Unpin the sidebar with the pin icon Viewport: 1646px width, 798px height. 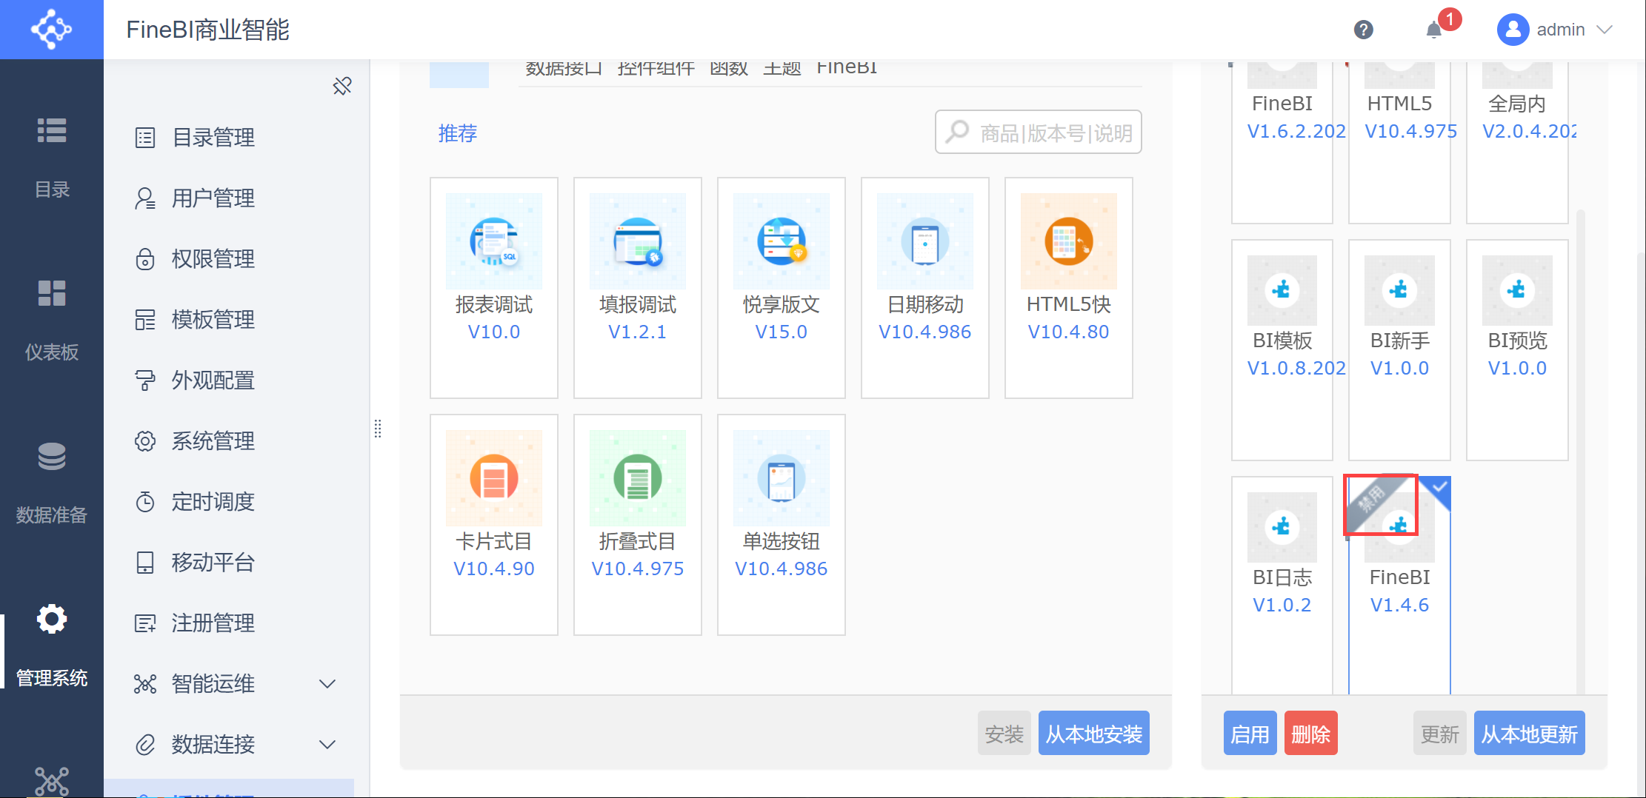click(342, 86)
